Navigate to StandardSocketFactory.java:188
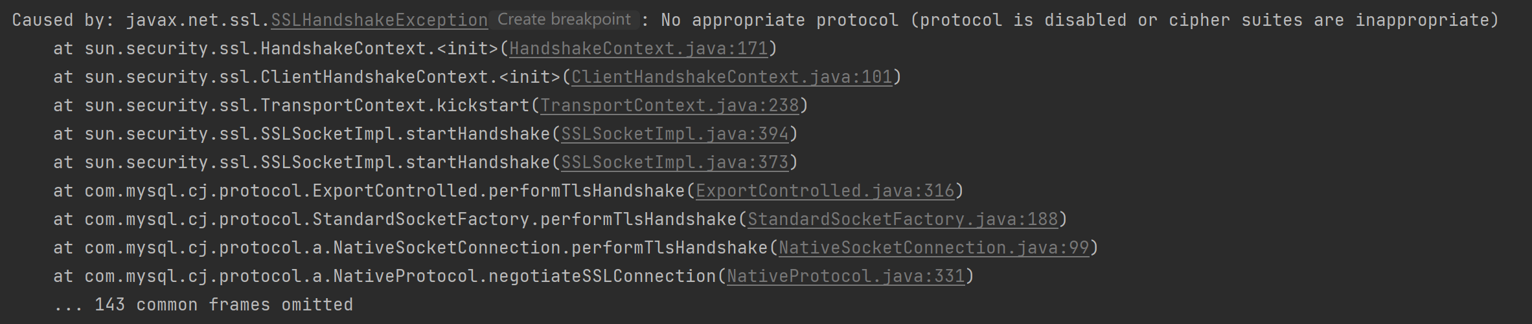Viewport: 1532px width, 324px height. [x=902, y=219]
